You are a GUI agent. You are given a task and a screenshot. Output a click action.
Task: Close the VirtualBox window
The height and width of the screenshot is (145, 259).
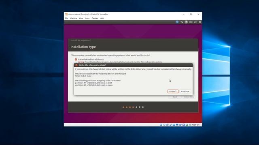click(x=198, y=14)
